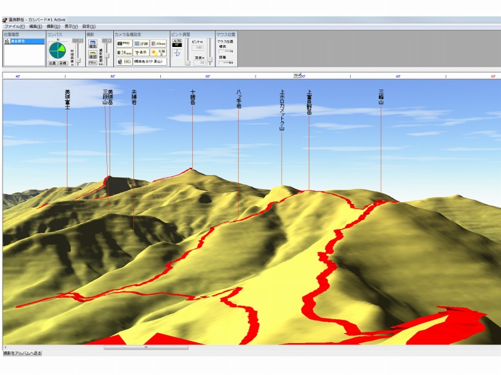Click the upper 撮影 capture icon
Image resolution: width=501 pixels, height=375 pixels.
[92, 44]
